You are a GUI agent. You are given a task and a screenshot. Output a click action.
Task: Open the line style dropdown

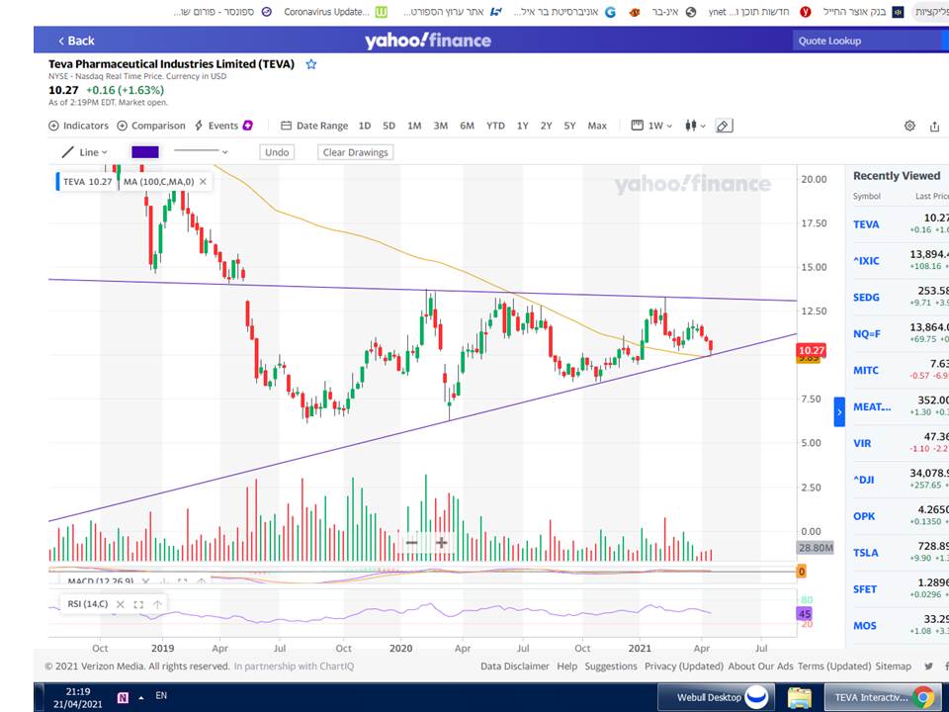coord(201,151)
